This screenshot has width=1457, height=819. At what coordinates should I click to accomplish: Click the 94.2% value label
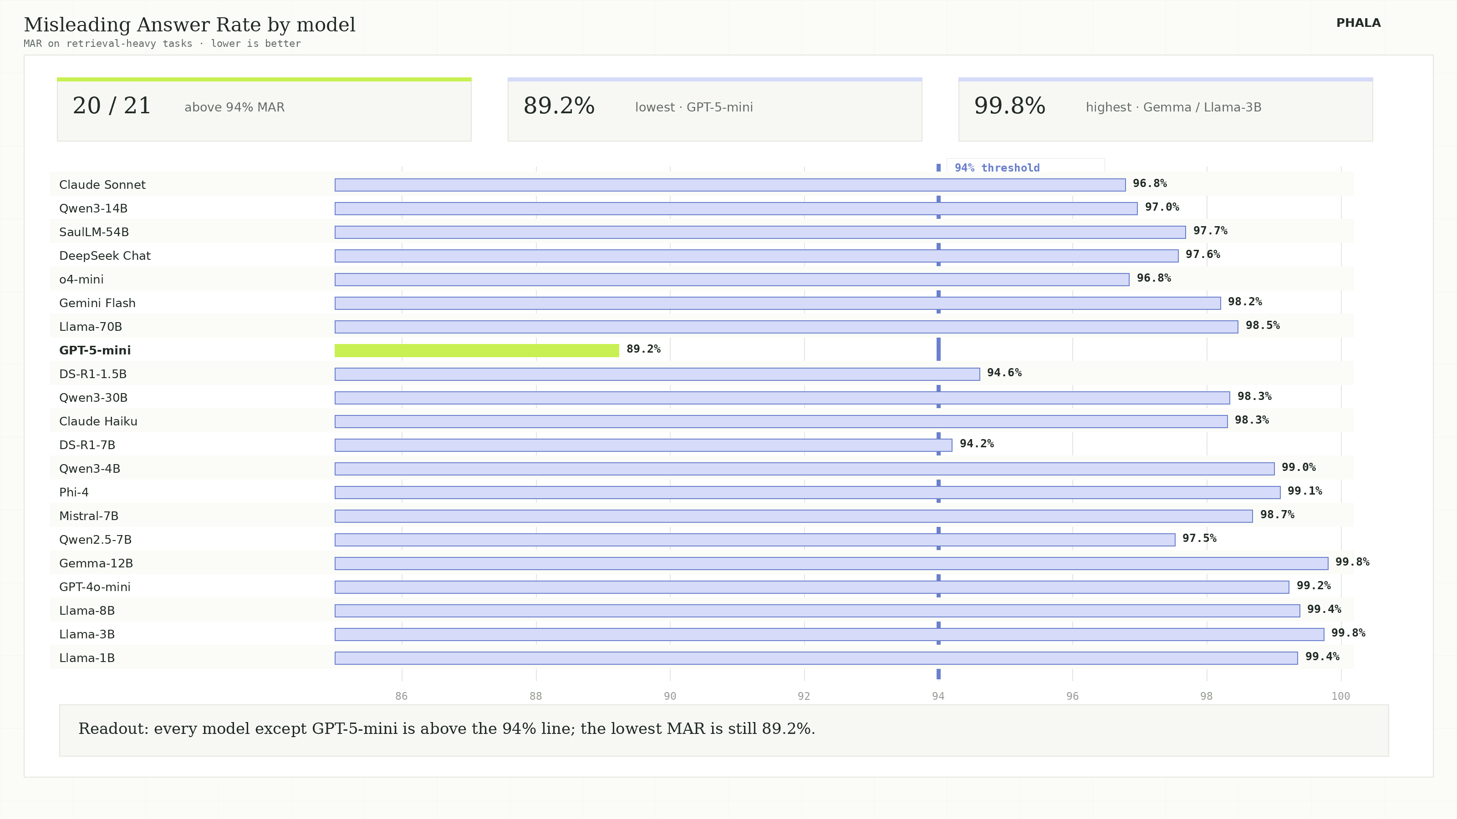[977, 444]
